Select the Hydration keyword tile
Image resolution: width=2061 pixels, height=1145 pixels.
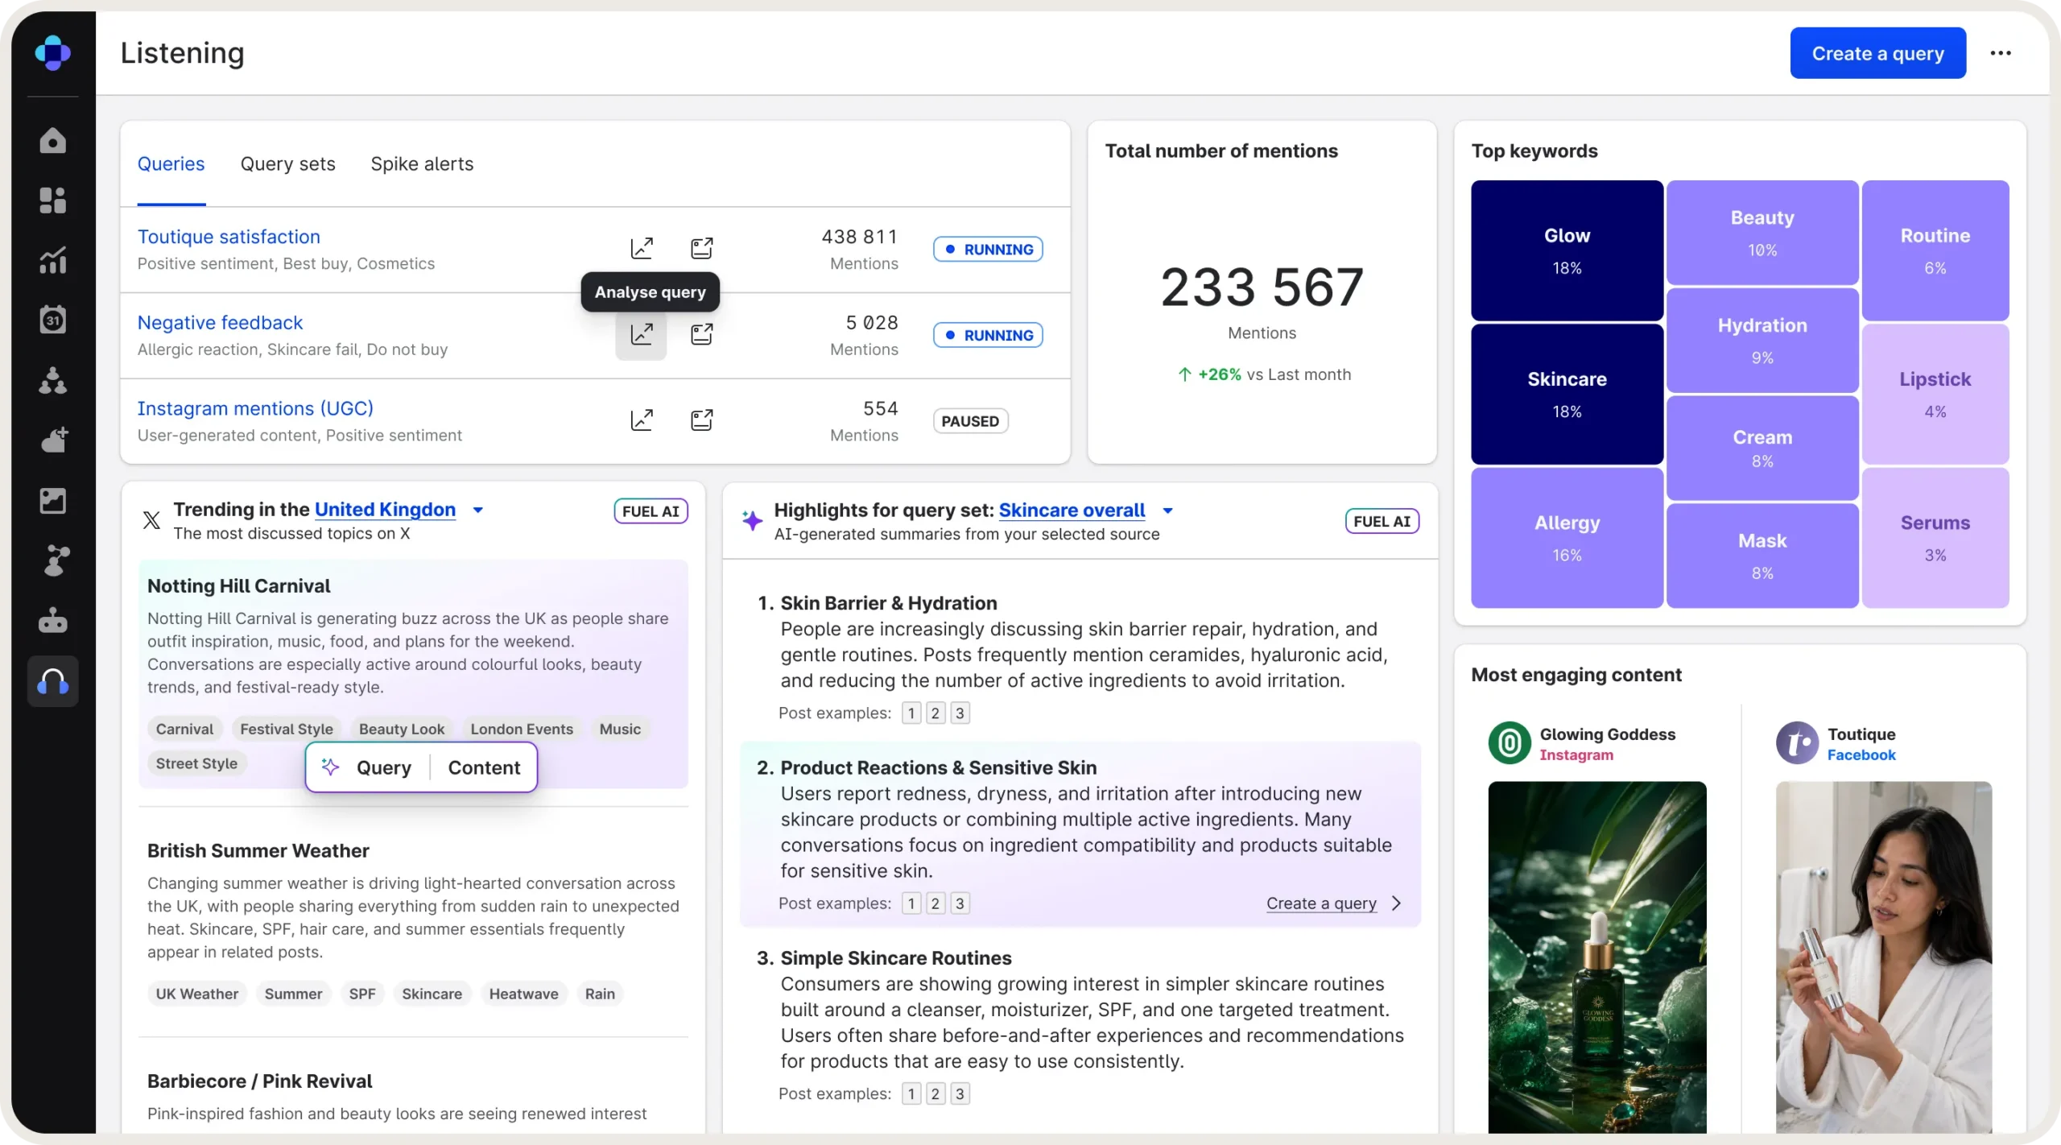[x=1762, y=341]
